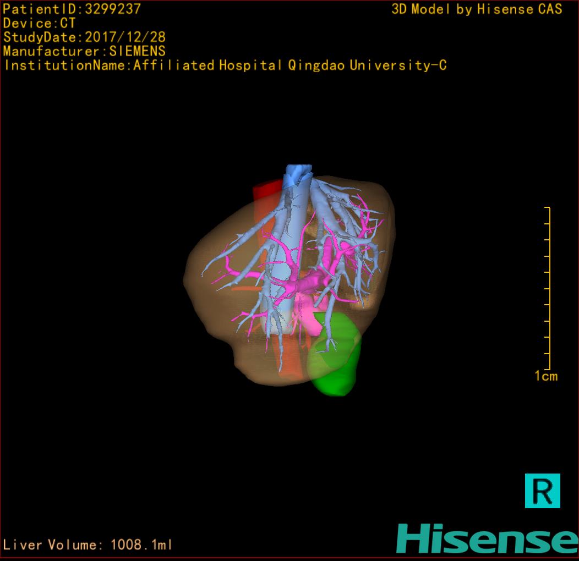Click the InstitutionName Affiliated Hospital text

coord(225,65)
